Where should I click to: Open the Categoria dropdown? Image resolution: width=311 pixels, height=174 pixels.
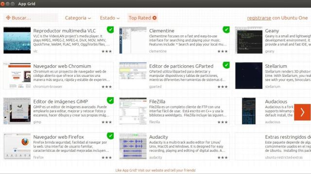[78, 18]
